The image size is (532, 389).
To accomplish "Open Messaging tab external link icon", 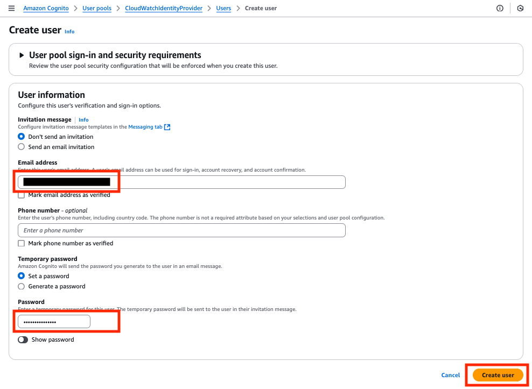I will (x=167, y=127).
